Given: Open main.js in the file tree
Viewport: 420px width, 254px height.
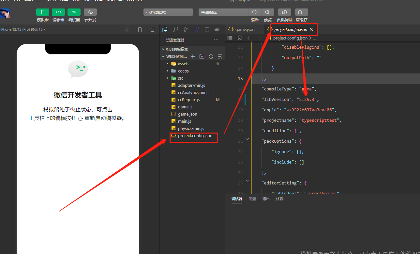Looking at the screenshot, I should [192, 121].
